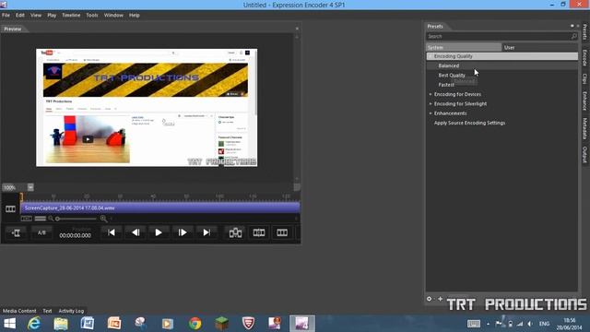This screenshot has height=332, width=590.
Task: Open the Encode vertical side tab
Action: click(584, 57)
